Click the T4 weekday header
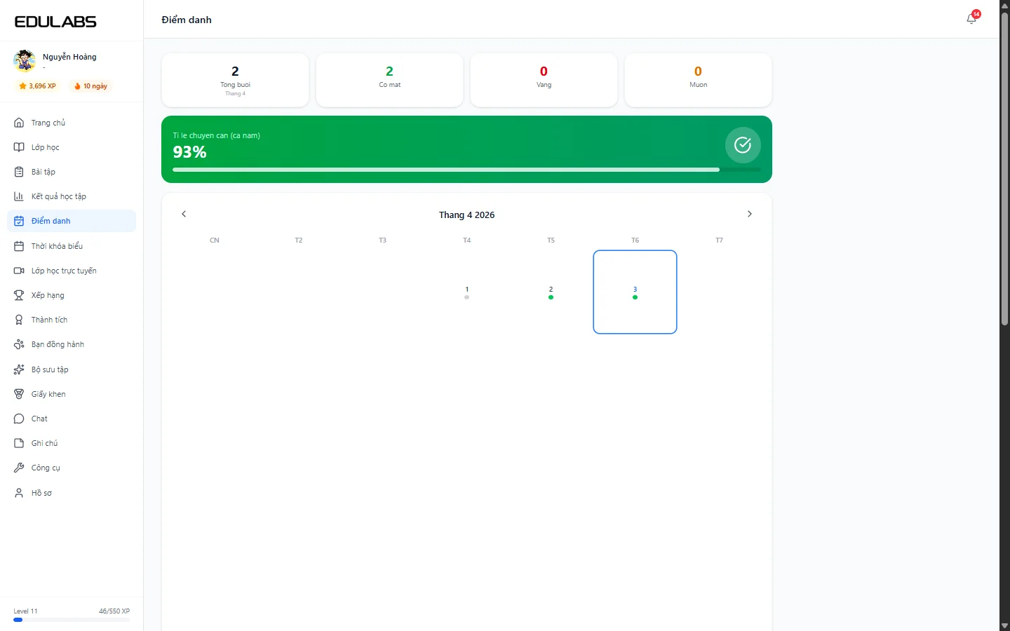Screen dimensions: 1010x631 pos(467,240)
